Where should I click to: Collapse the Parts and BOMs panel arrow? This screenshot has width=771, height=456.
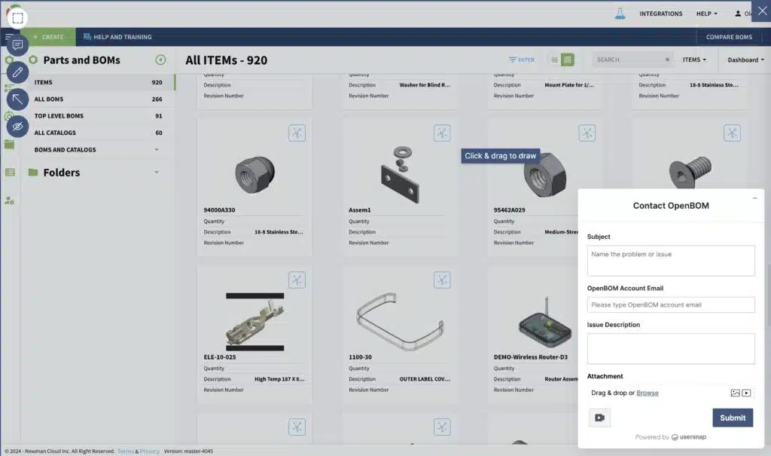click(x=160, y=60)
